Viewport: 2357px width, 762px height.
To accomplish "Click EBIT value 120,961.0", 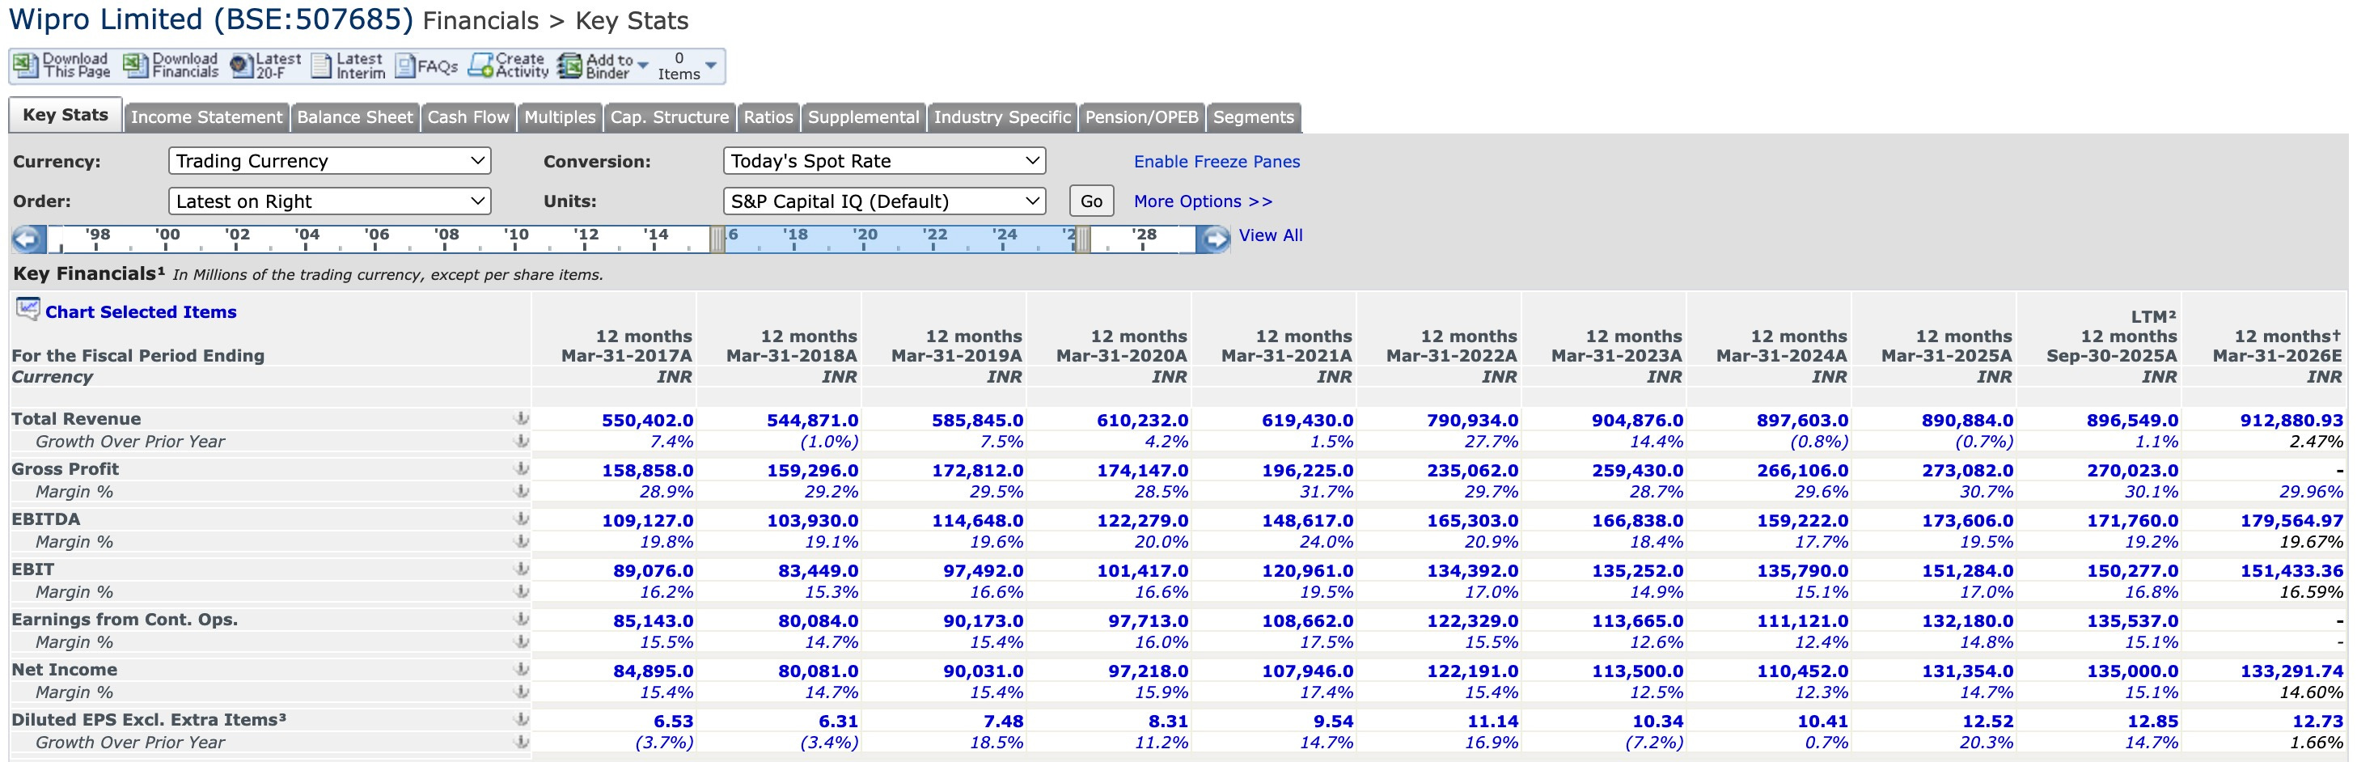I will [x=1308, y=572].
